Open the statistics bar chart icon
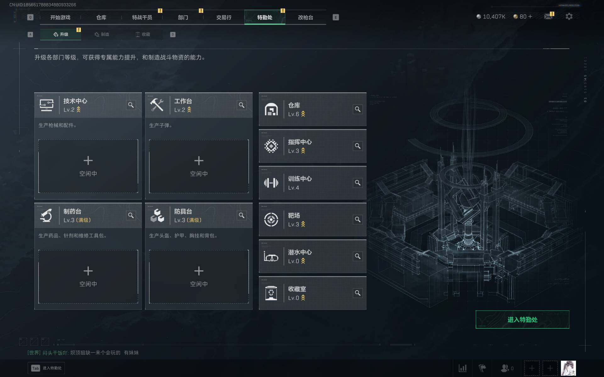This screenshot has height=377, width=604. [x=462, y=368]
